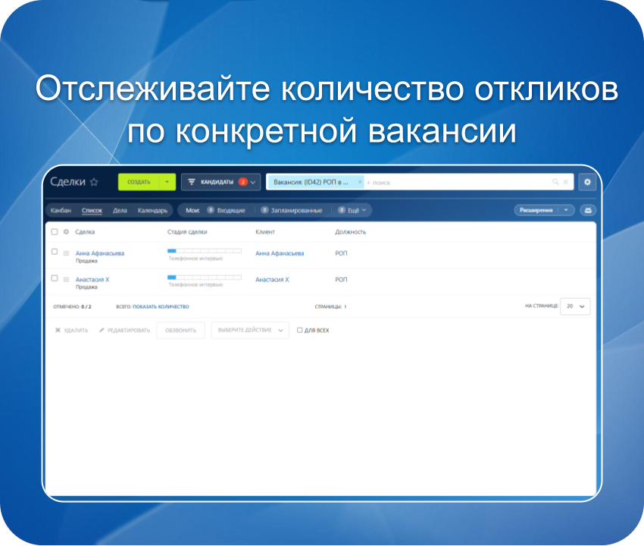Open row menu for Анна Афанасьева
644x546 pixels.
point(66,253)
